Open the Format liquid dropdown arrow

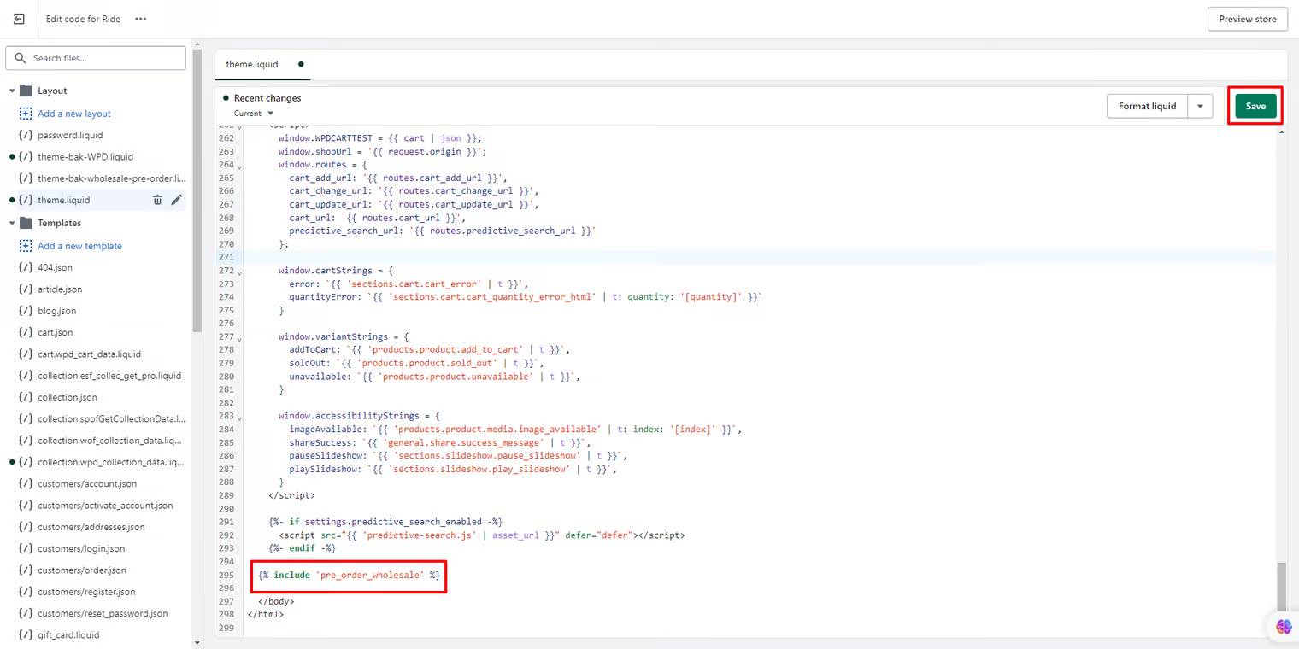[x=1200, y=106]
